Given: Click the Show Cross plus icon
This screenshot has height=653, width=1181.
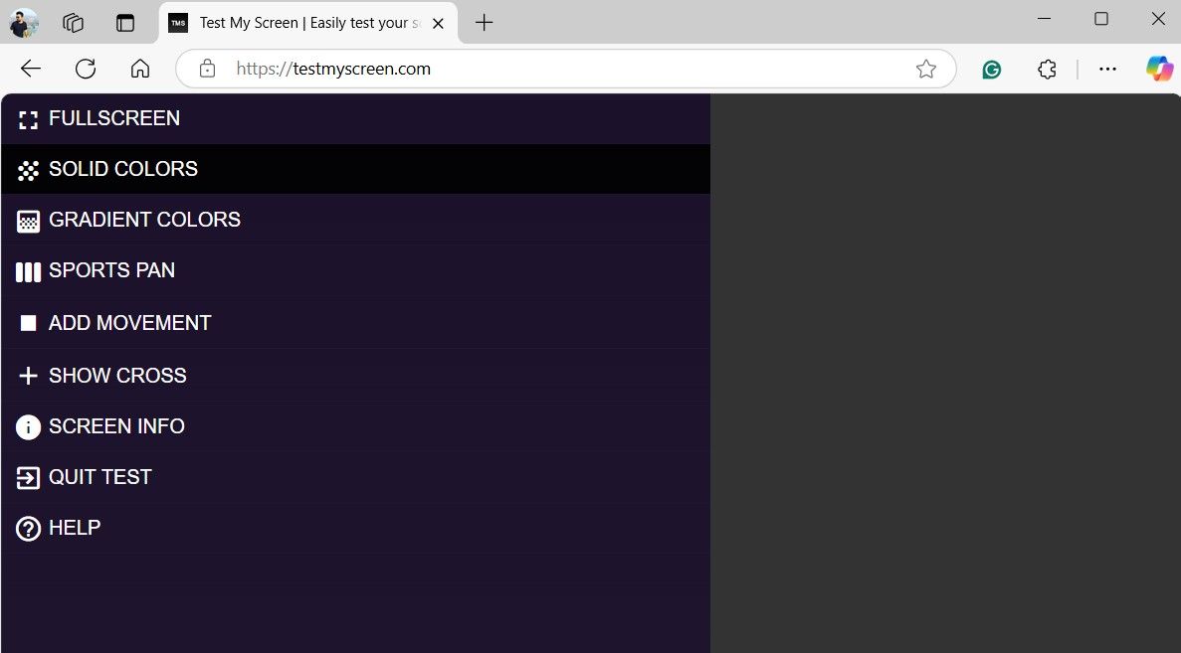Looking at the screenshot, I should pyautogui.click(x=28, y=376).
